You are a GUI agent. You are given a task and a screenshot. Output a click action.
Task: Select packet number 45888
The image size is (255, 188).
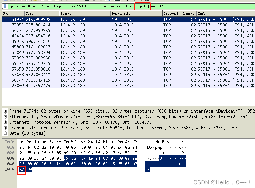(x=128, y=47)
